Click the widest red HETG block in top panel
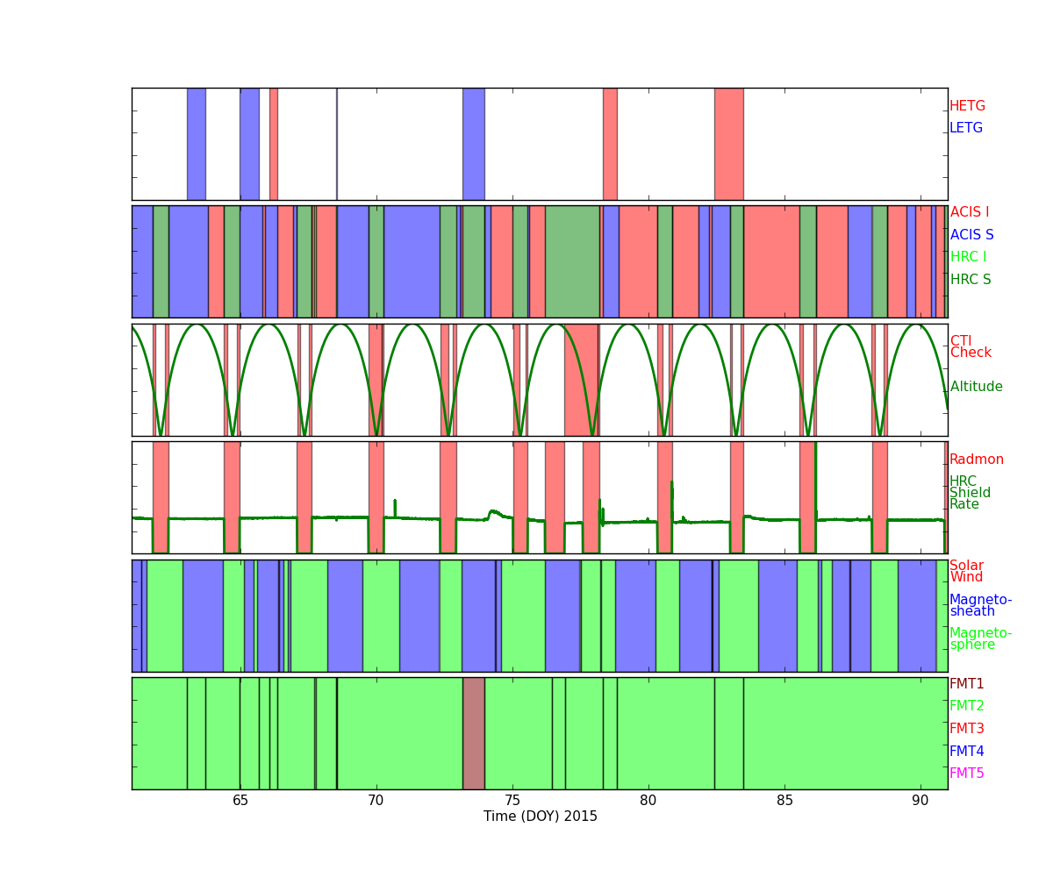The width and height of the screenshot is (1053, 877). (x=728, y=144)
